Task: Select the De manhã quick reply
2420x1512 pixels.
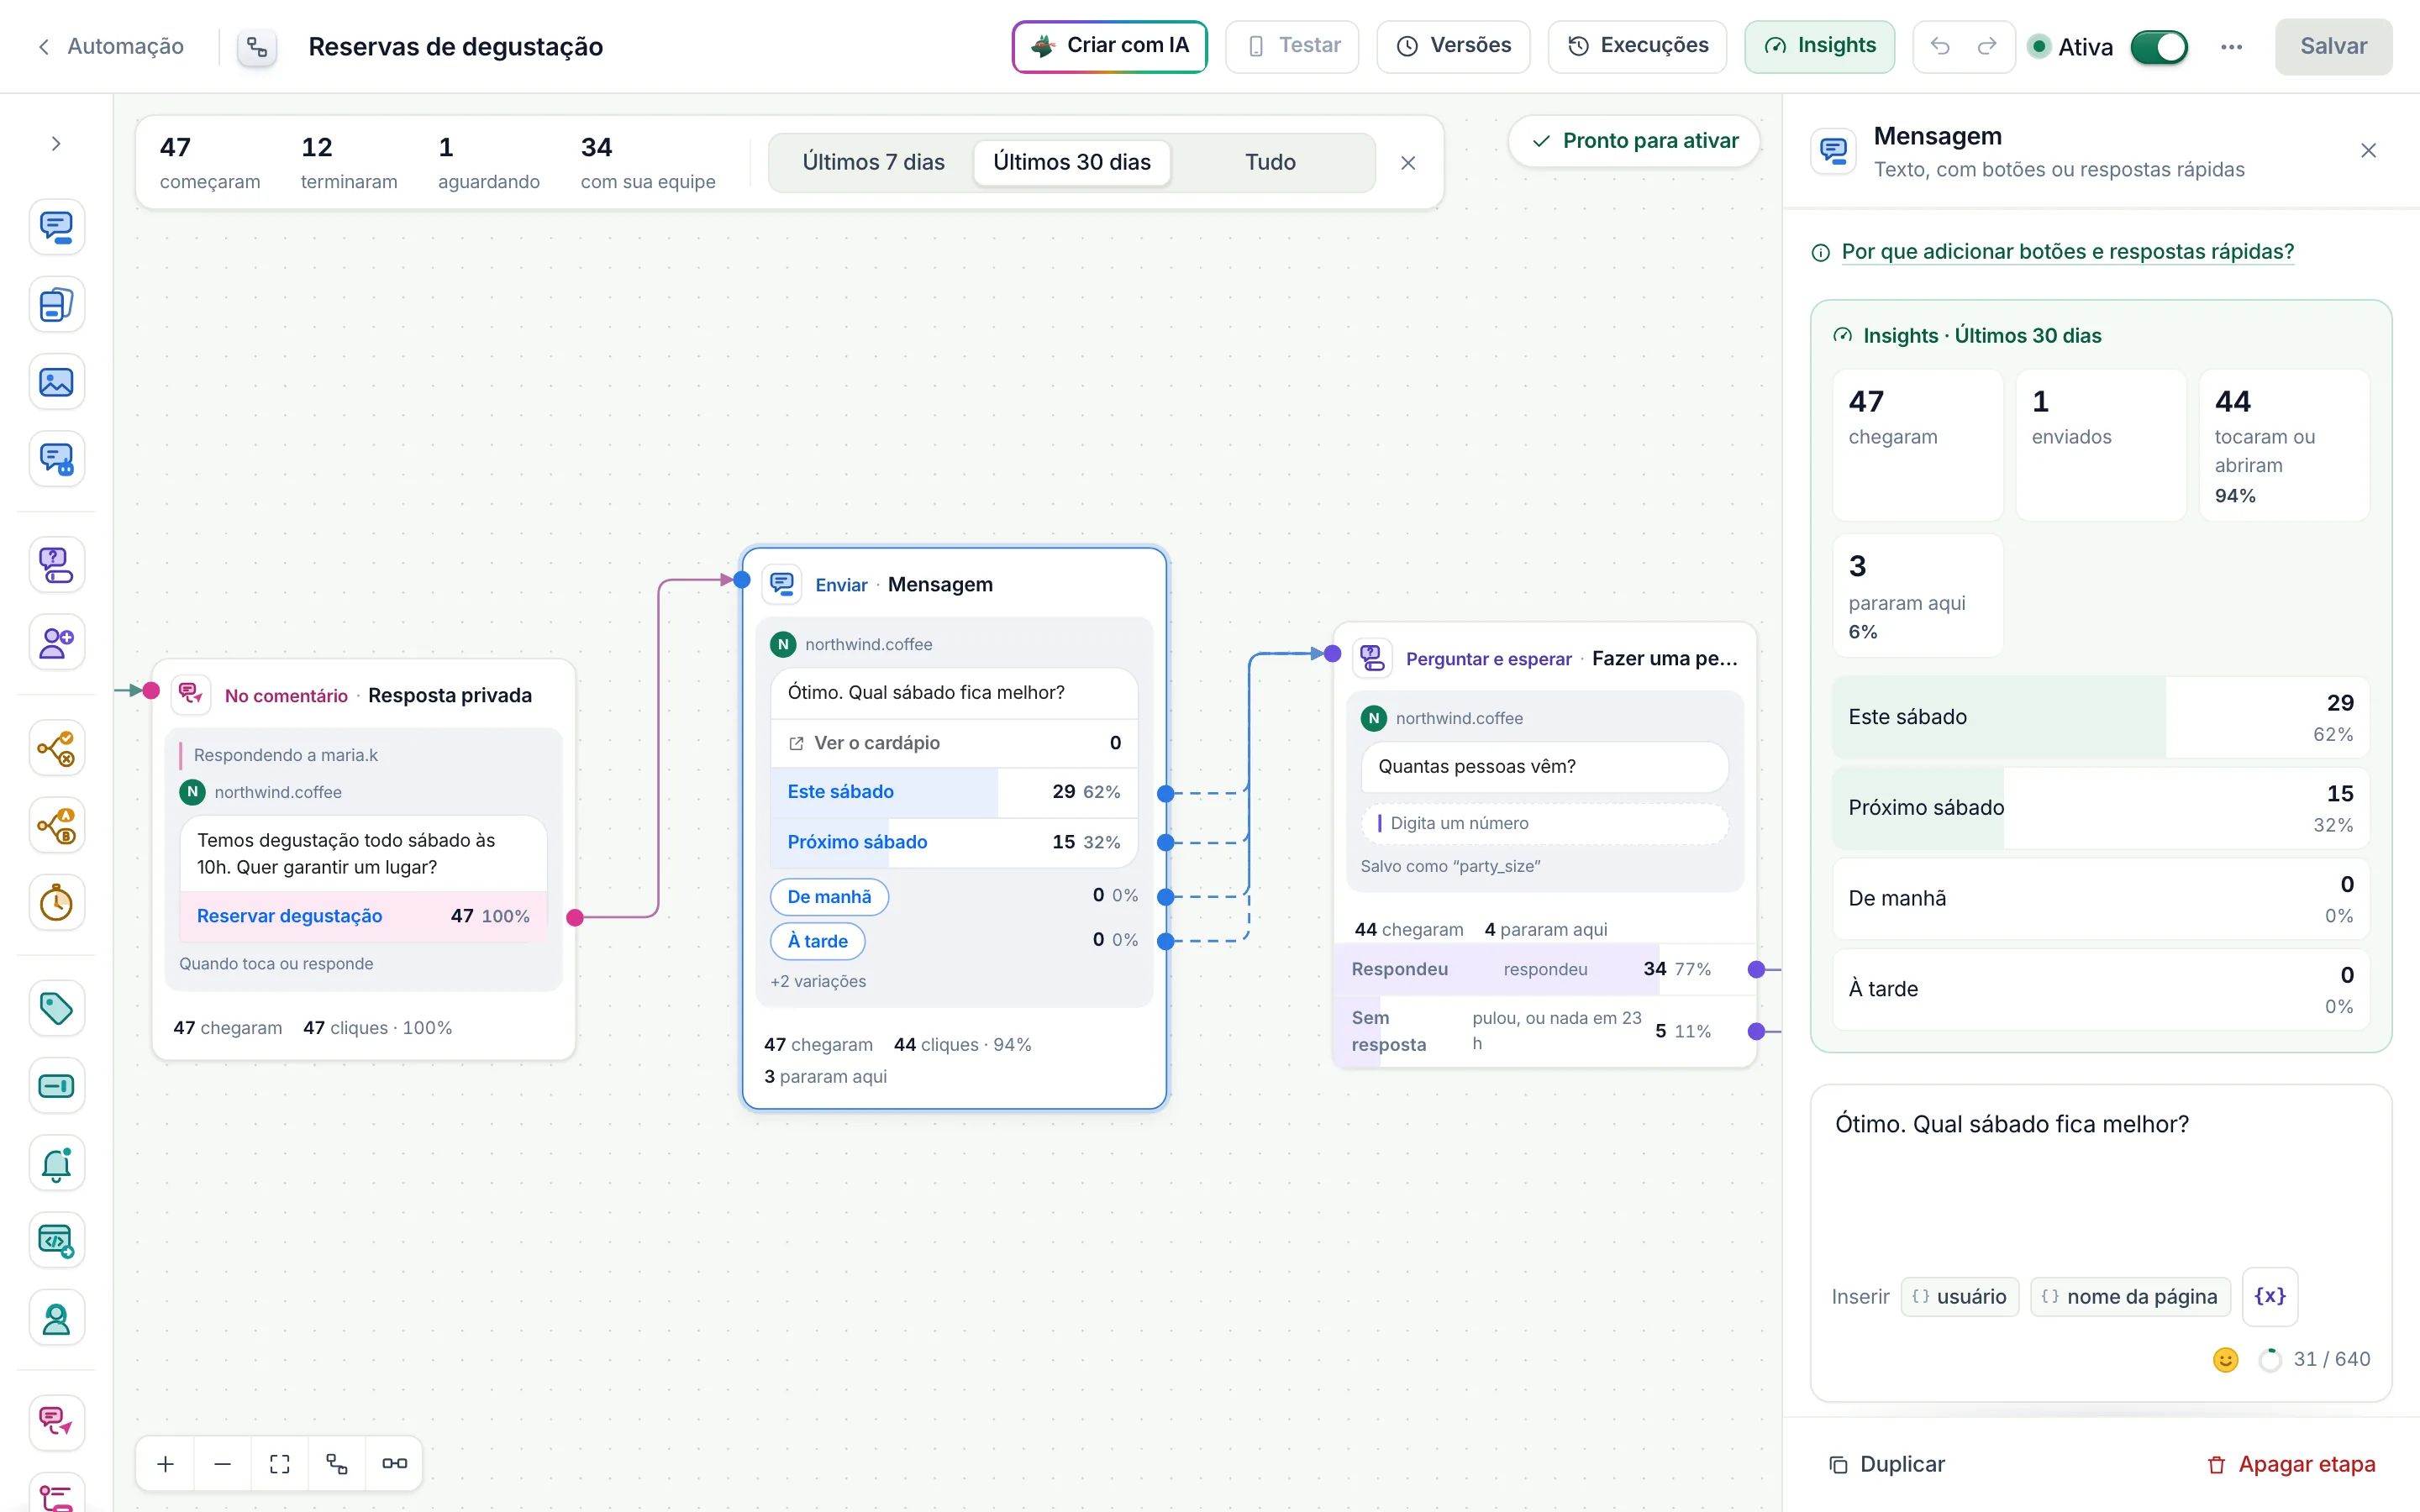Action: tap(829, 897)
